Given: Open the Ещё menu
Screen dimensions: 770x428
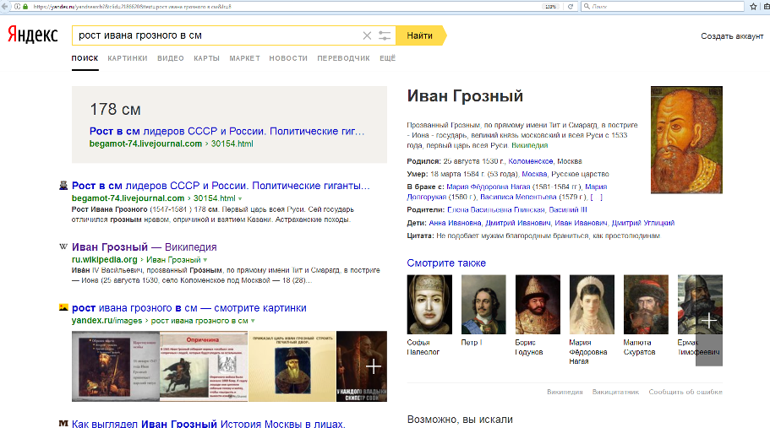Looking at the screenshot, I should [387, 58].
